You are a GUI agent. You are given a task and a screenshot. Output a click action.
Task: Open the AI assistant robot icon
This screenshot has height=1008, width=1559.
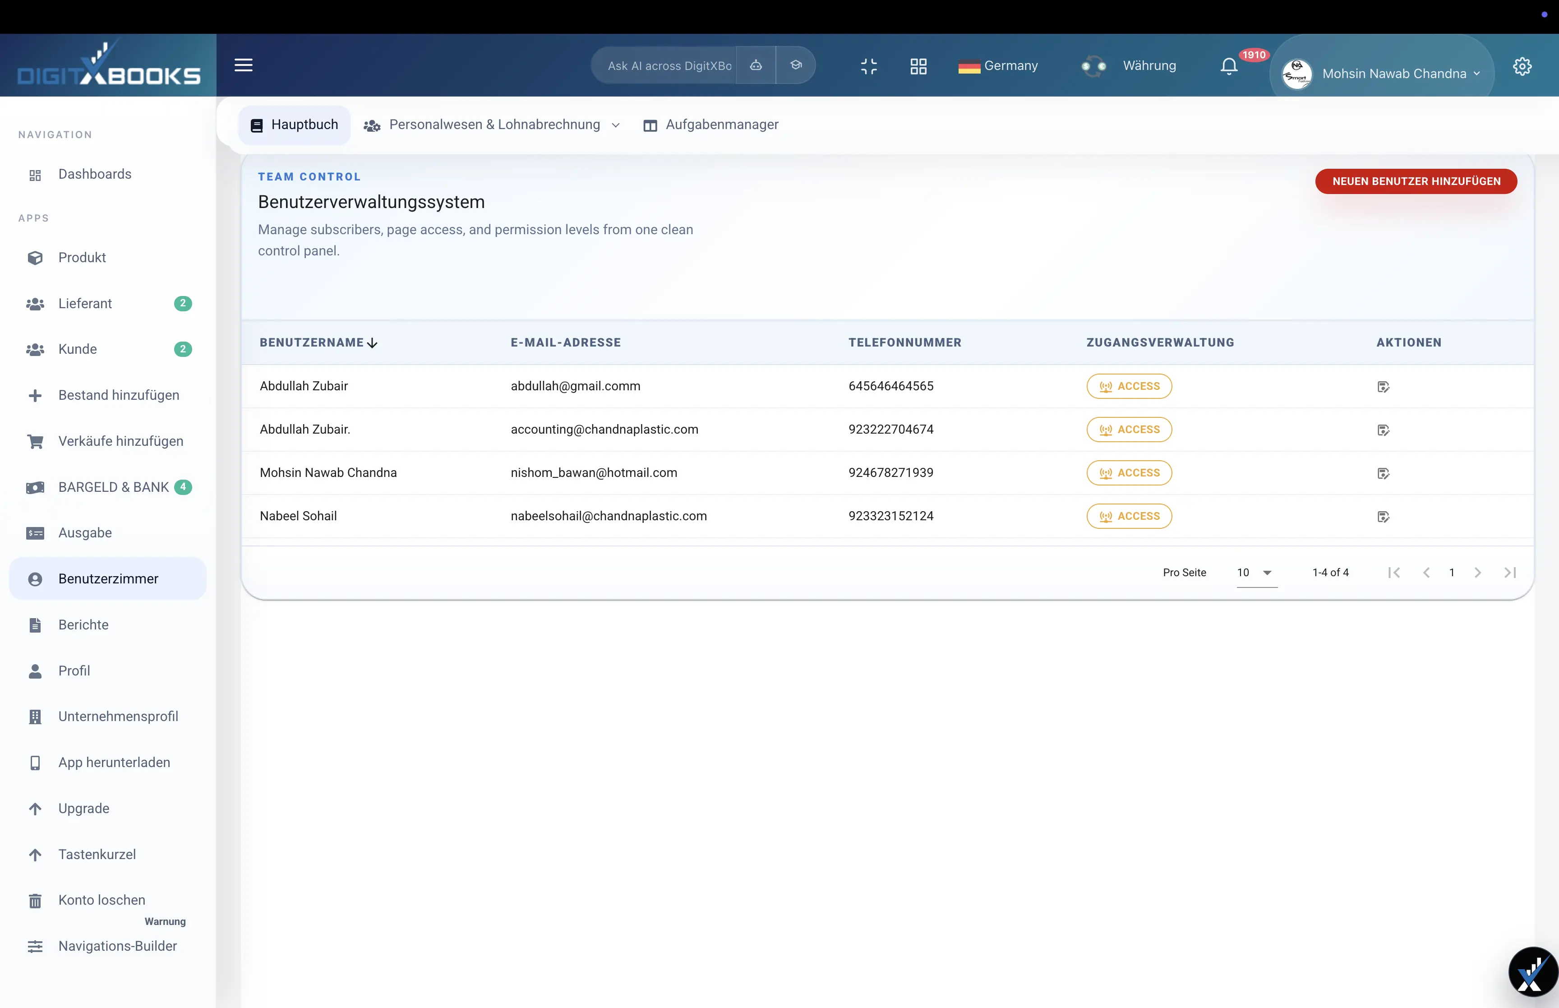tap(756, 65)
